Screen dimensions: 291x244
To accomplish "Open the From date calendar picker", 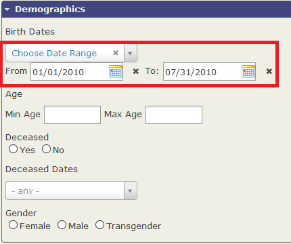I will coord(116,71).
